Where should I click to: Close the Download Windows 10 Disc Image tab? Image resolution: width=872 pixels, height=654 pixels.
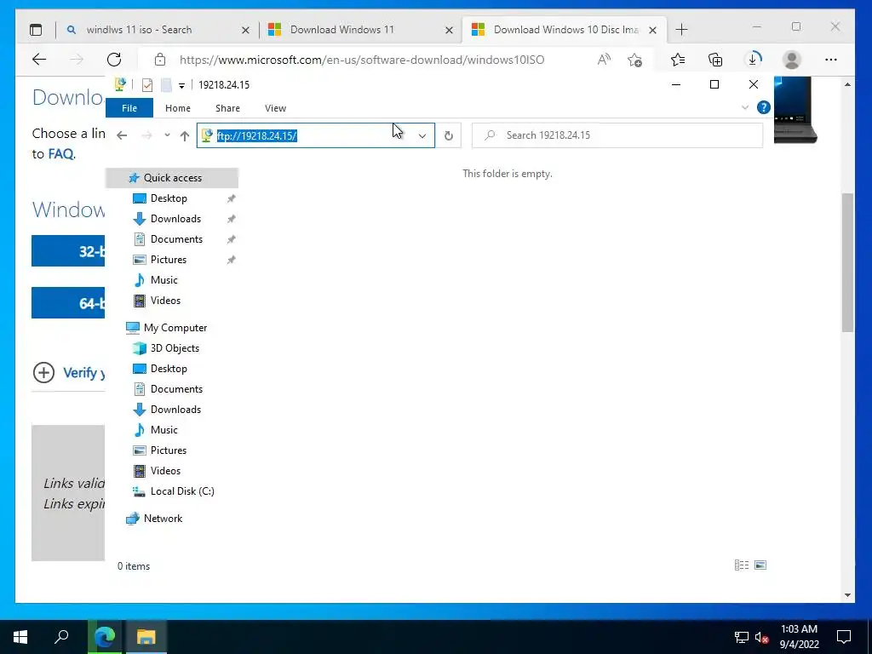[653, 30]
